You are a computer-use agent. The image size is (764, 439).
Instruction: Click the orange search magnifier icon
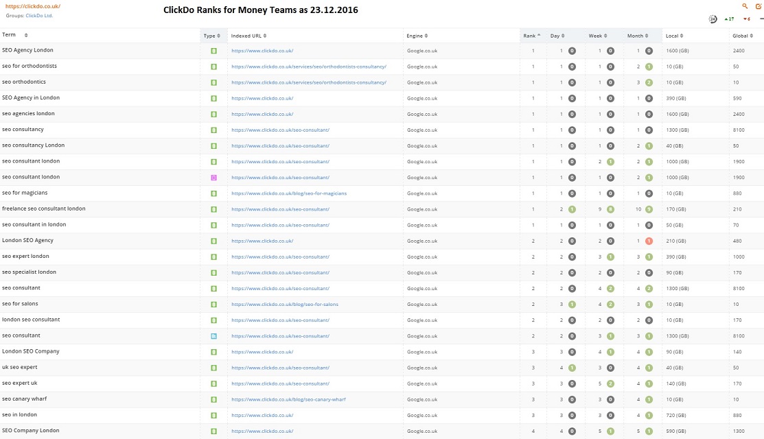(745, 6)
